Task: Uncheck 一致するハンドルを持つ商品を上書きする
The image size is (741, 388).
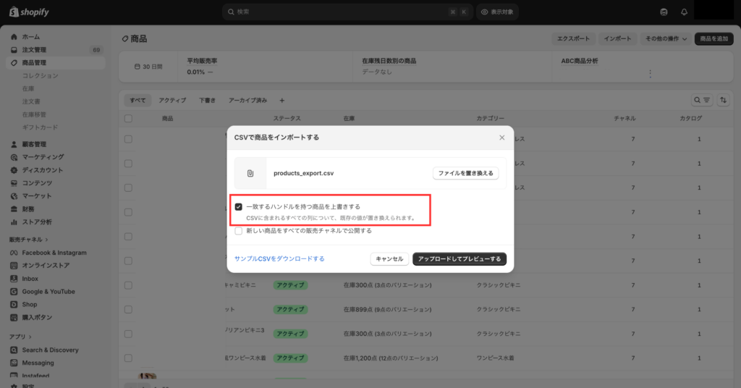Action: point(239,207)
